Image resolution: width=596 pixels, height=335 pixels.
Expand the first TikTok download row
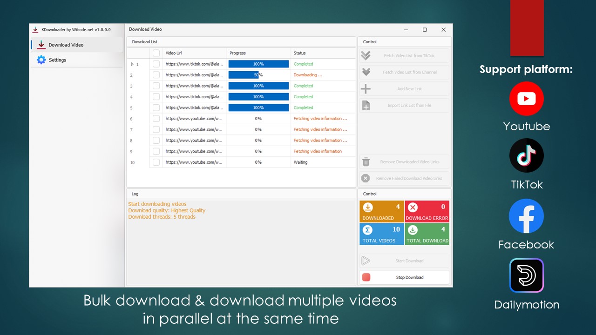[131, 64]
